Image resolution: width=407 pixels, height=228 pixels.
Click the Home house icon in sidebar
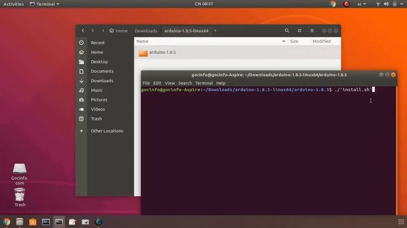pyautogui.click(x=81, y=52)
